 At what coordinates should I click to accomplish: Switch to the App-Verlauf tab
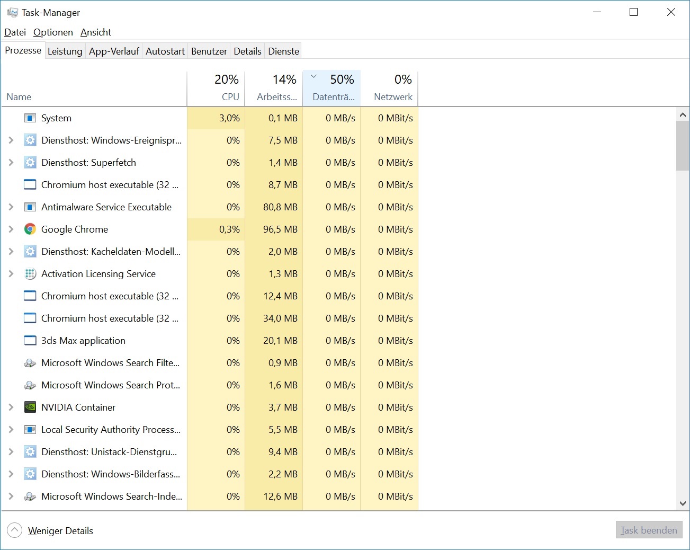(114, 51)
